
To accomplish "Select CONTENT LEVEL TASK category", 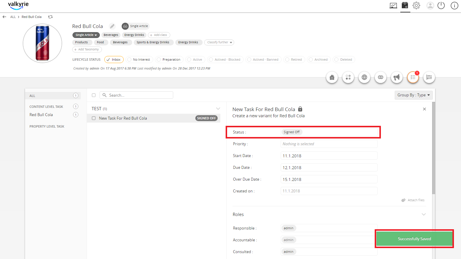I will 46,107.
